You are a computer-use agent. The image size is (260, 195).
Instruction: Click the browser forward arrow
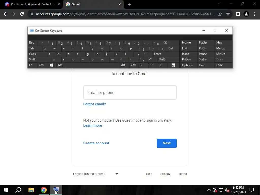pyautogui.click(x=14, y=14)
